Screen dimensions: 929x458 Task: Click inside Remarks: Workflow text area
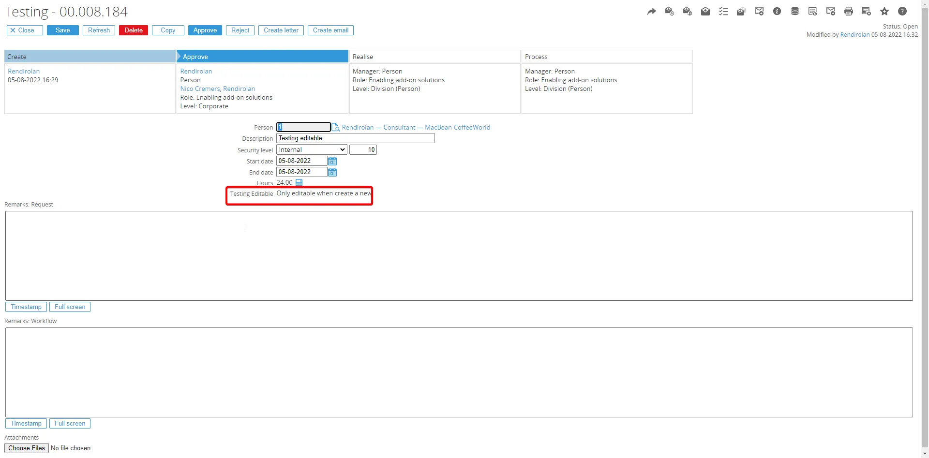click(459, 372)
